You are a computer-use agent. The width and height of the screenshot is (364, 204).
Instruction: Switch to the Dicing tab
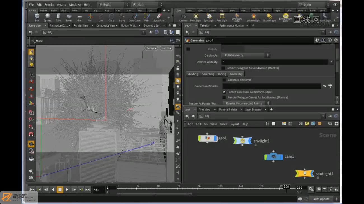click(222, 74)
